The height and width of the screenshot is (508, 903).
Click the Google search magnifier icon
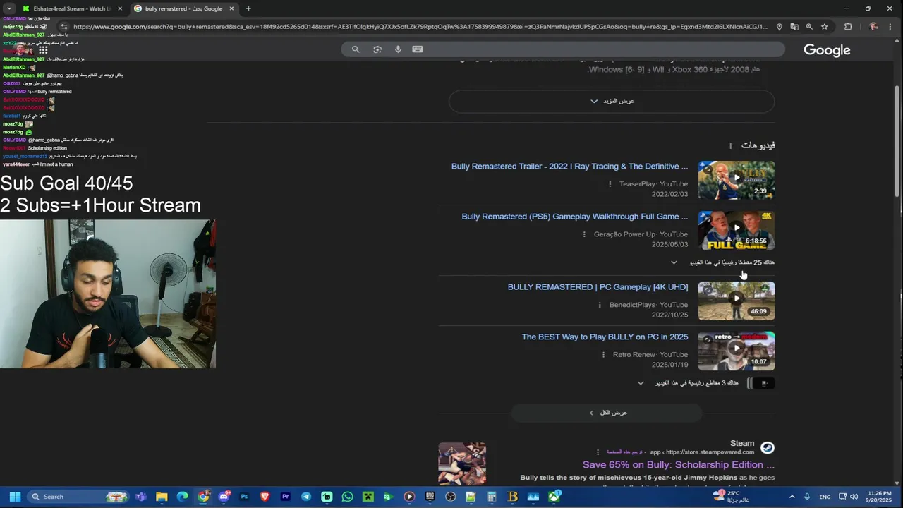(x=356, y=49)
